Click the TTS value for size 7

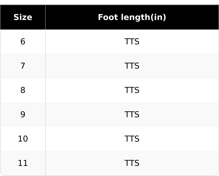point(132,66)
